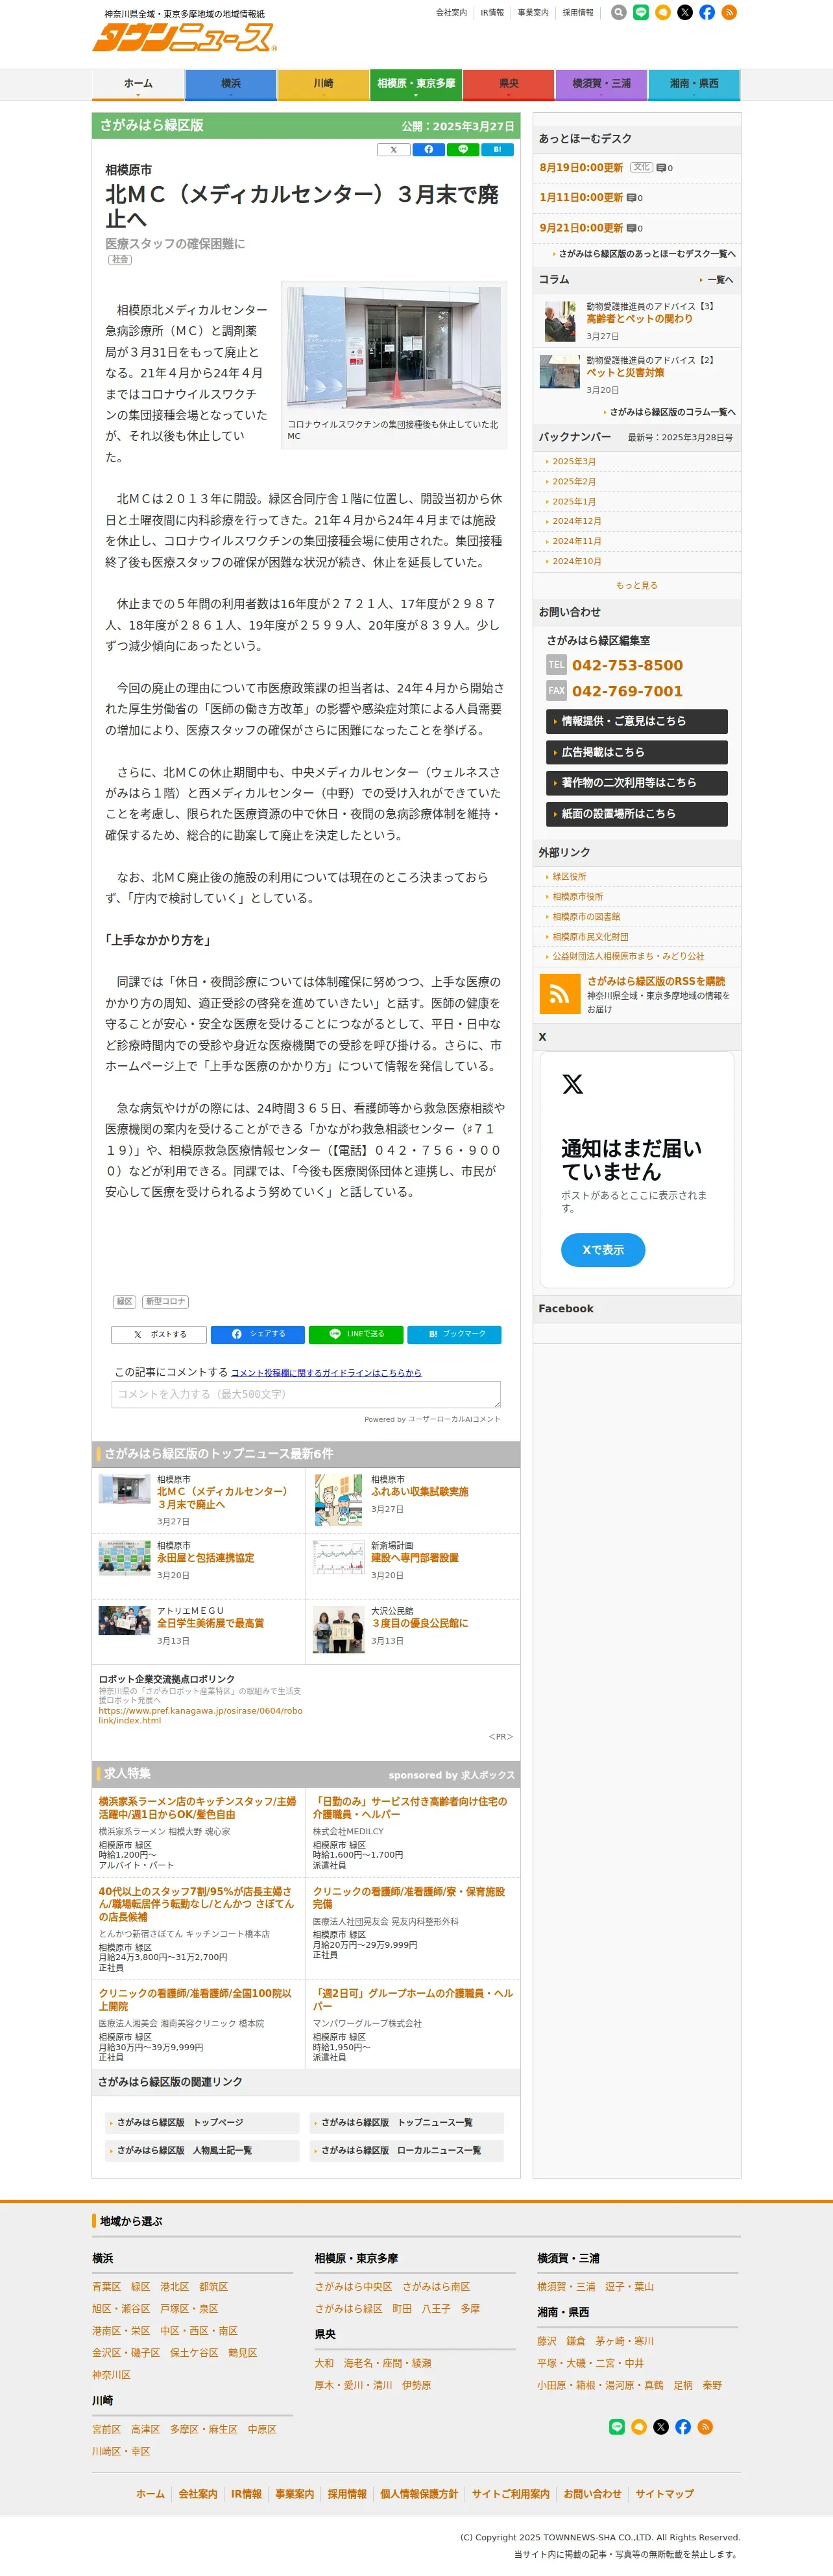
Task: Open search via header magnifier icon
Action: coord(619,13)
